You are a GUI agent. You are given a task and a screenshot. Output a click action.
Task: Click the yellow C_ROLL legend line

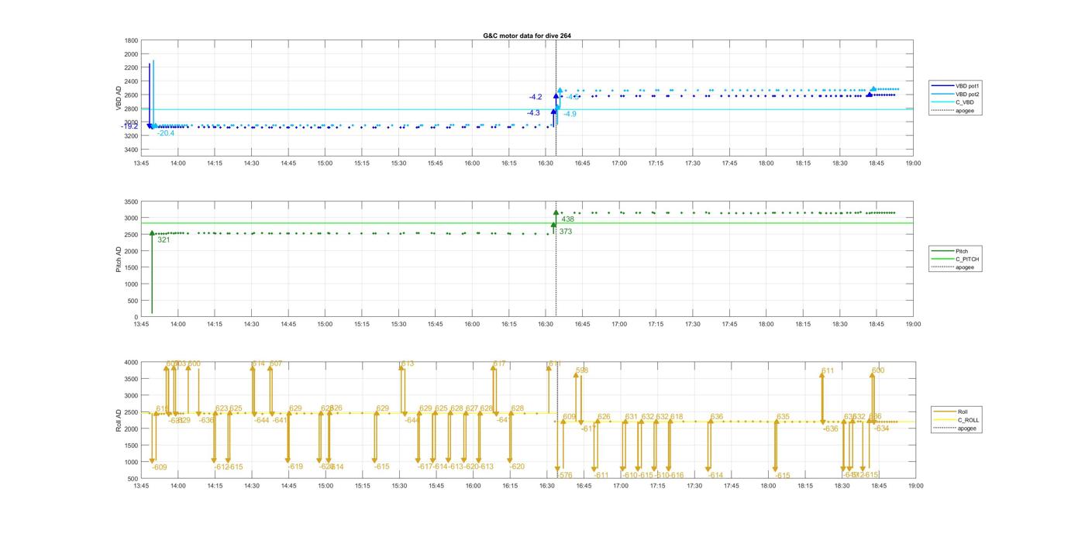(x=945, y=420)
